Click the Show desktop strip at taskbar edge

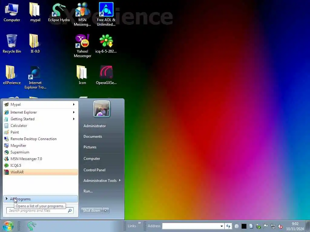[308, 226]
